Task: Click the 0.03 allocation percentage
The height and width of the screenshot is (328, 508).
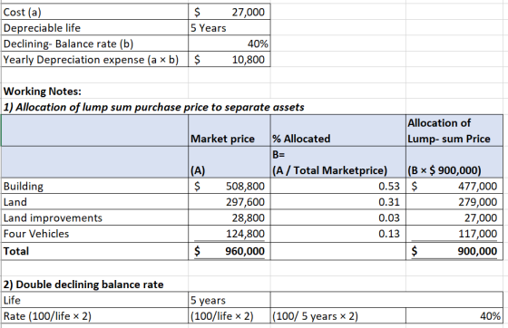Action: 338,217
